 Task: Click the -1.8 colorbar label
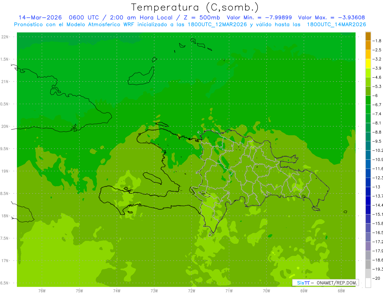click(377, 41)
